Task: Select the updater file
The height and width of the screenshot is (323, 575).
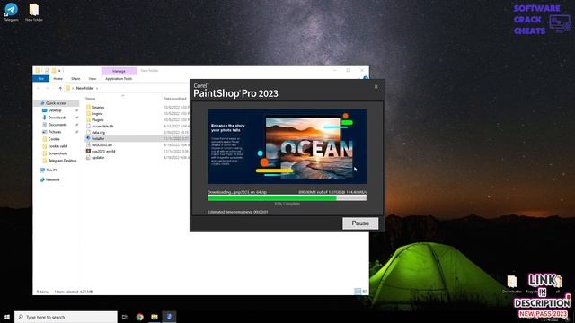Action: pos(98,158)
